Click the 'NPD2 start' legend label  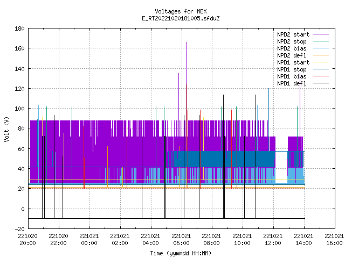coord(293,34)
